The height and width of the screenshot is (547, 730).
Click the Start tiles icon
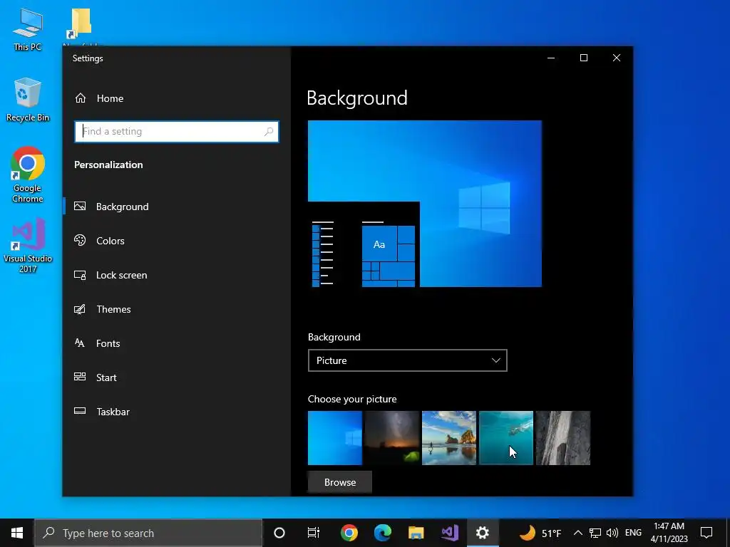tap(80, 377)
